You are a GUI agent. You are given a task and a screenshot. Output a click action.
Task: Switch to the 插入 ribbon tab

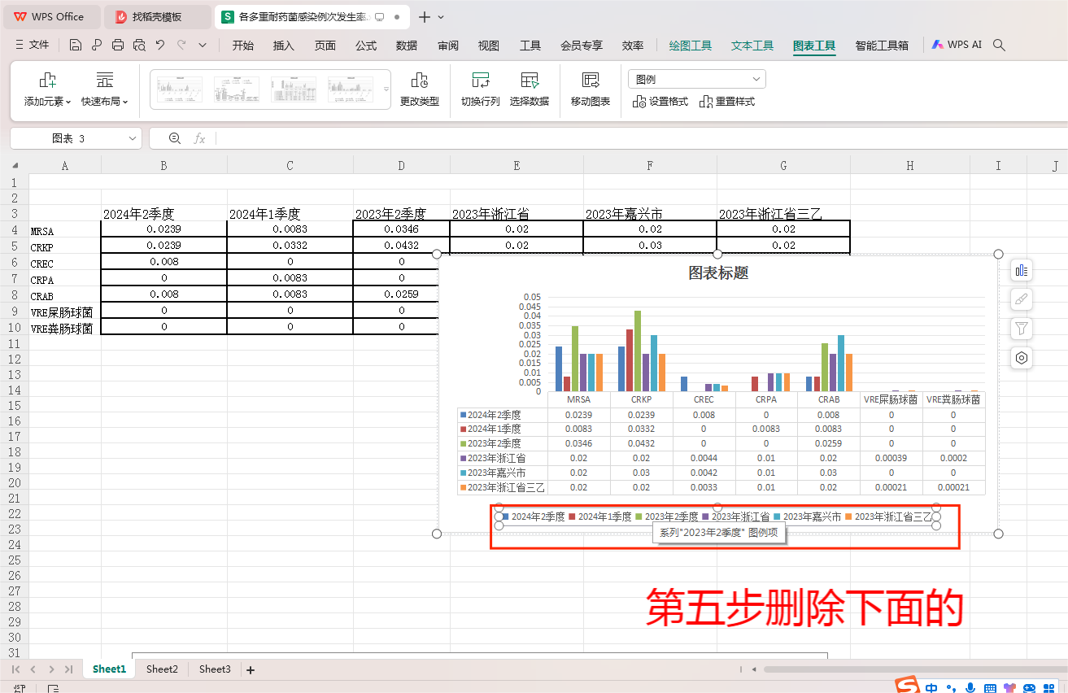(283, 46)
